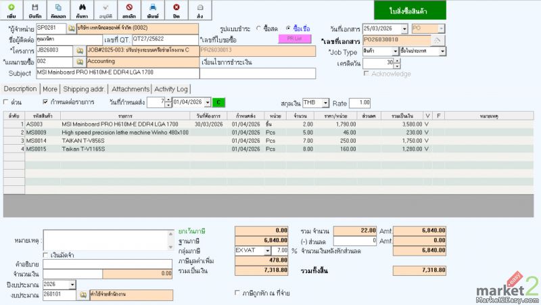The image size is (541, 305).
Task: Switch to the Shipping addr. tab
Action: coord(85,89)
